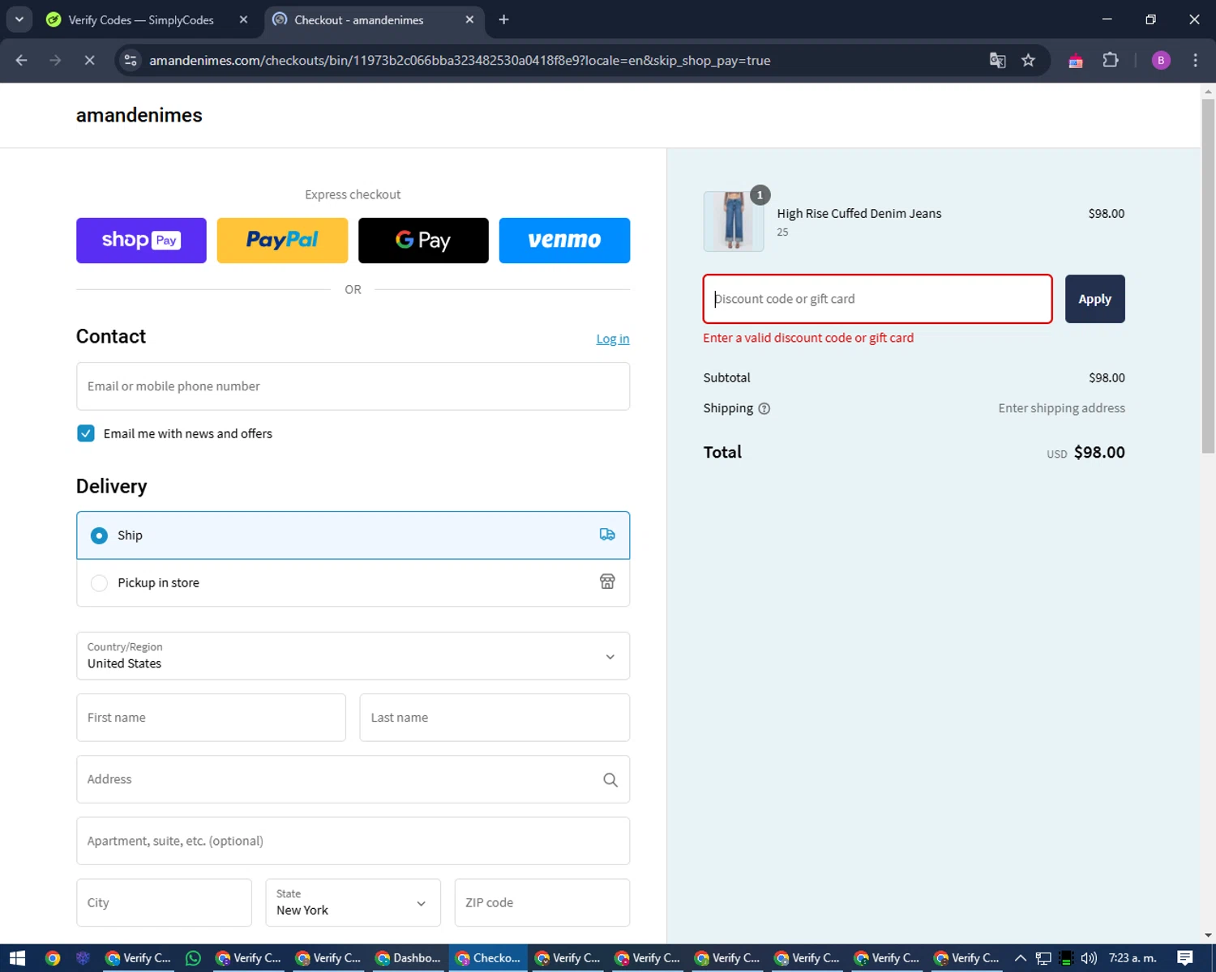Click the First name field
The width and height of the screenshot is (1216, 972).
[211, 718]
